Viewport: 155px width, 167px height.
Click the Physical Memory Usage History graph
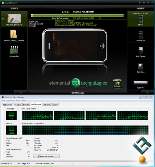(x=85, y=130)
